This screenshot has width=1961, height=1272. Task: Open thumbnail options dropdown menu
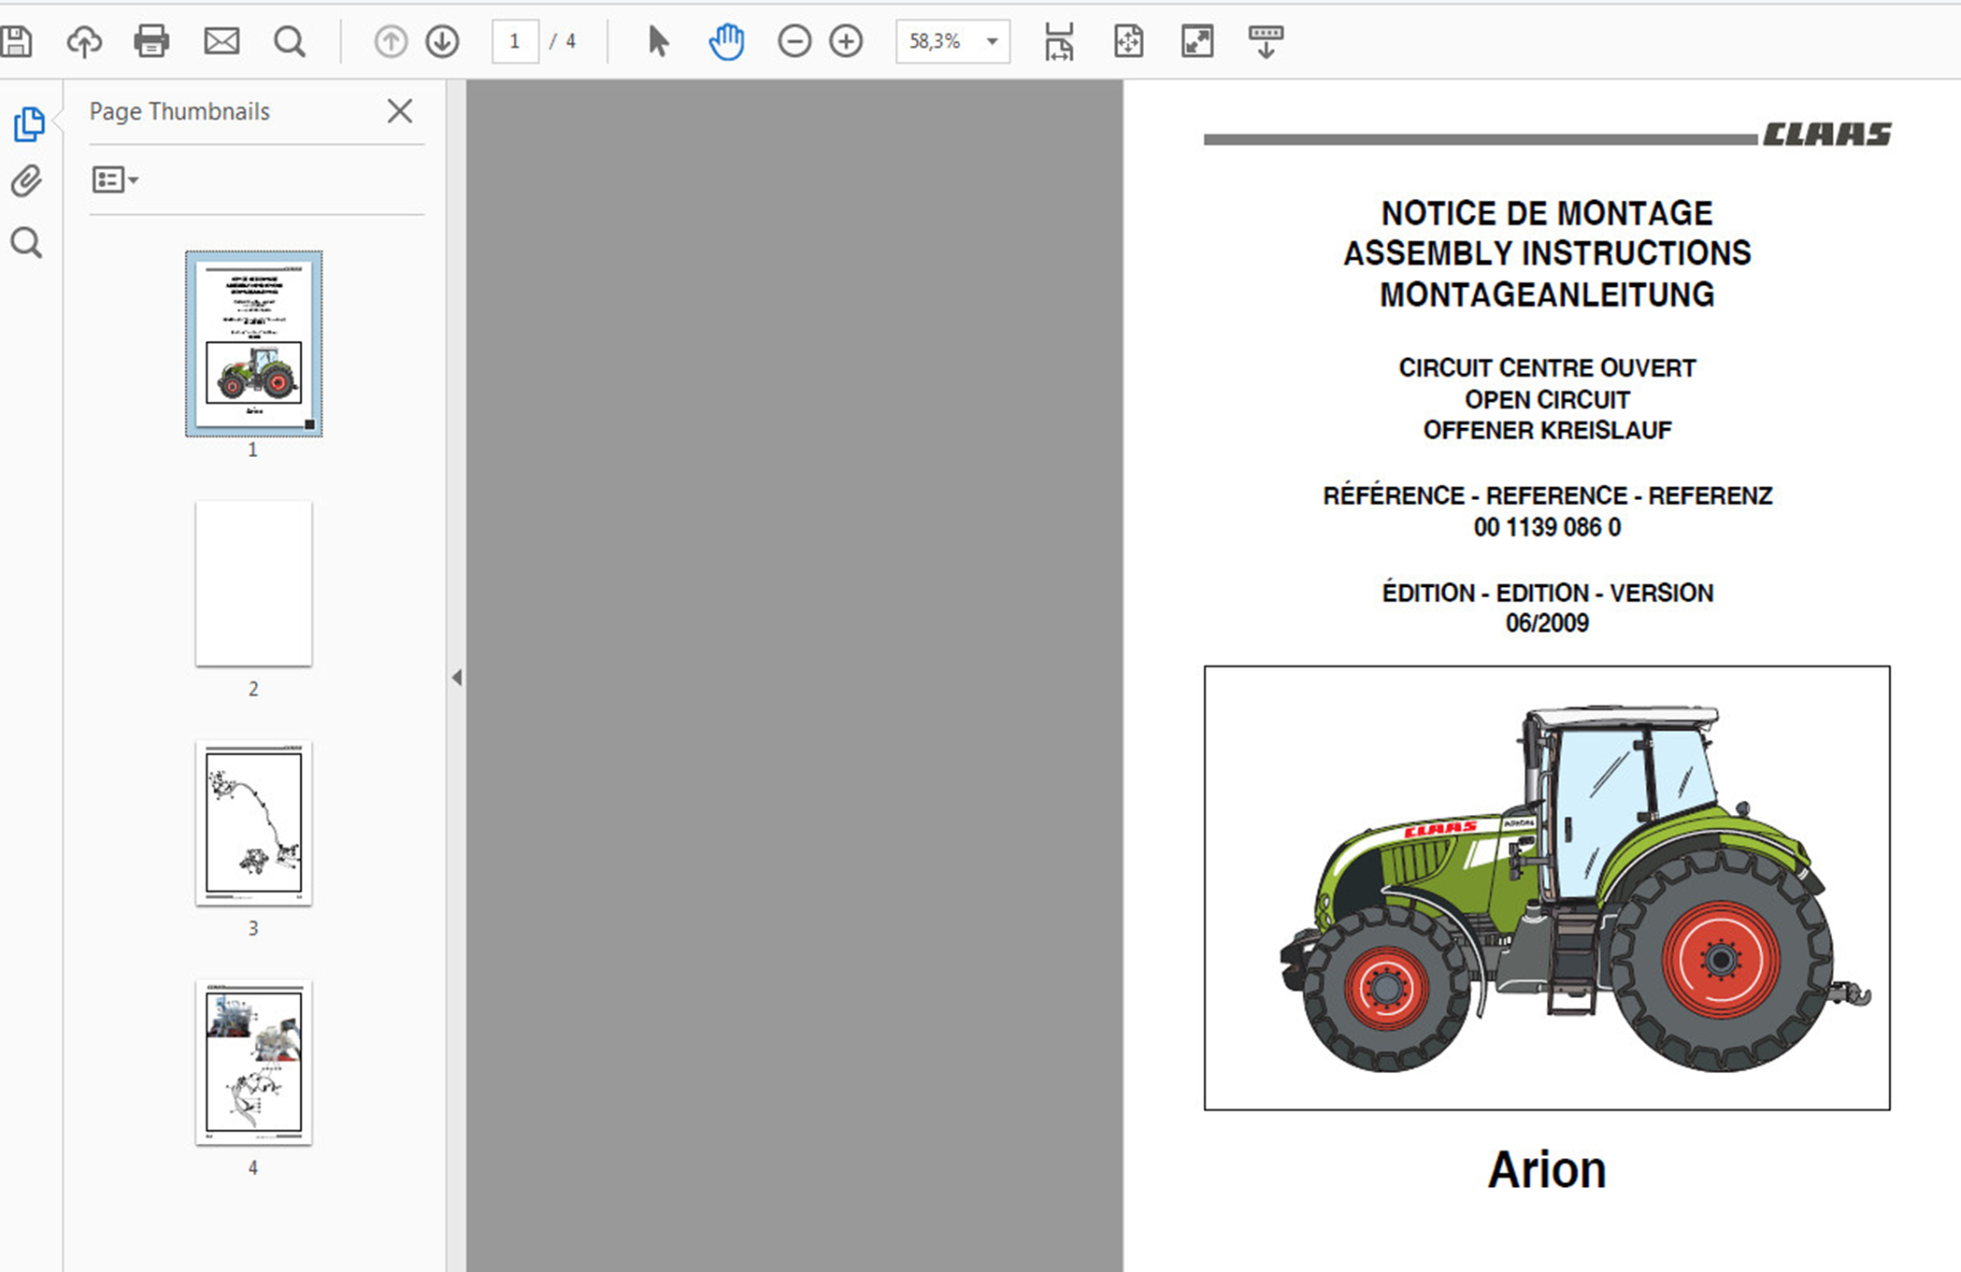116,179
